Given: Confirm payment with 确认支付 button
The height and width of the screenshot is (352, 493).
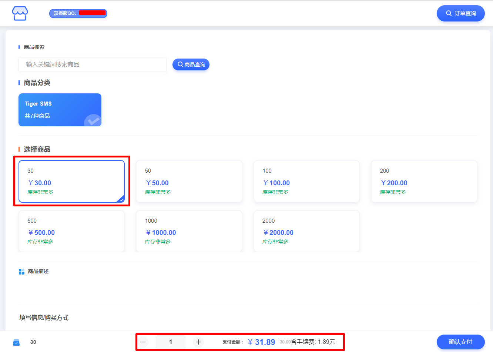Looking at the screenshot, I should coord(460,342).
